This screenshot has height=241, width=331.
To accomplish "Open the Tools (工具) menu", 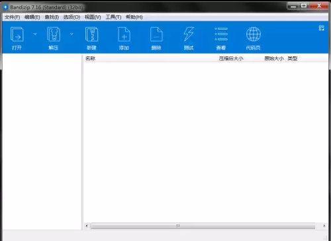I will [113, 17].
